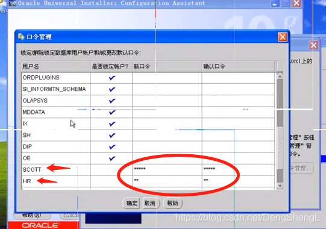This screenshot has width=326, height=229.
Task: Click the 确认口令 column header
Action: pos(238,66)
